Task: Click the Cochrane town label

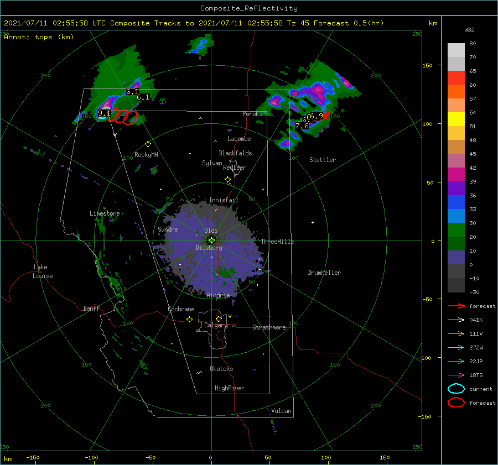Action: tap(181, 309)
